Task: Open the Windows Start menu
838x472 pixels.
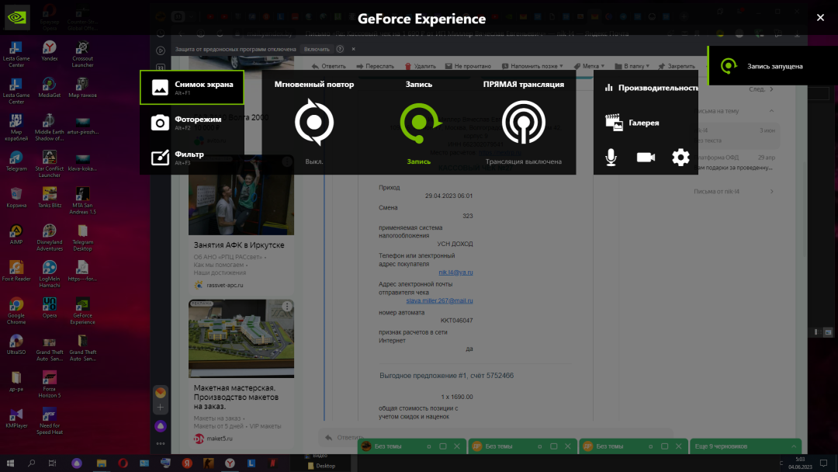Action: (x=10, y=463)
